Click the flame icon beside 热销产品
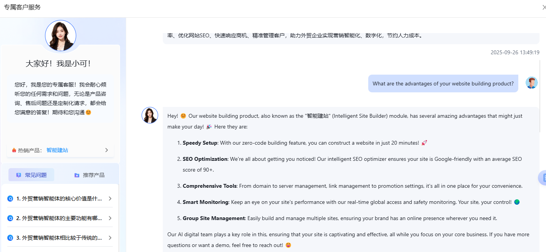 tap(14, 150)
